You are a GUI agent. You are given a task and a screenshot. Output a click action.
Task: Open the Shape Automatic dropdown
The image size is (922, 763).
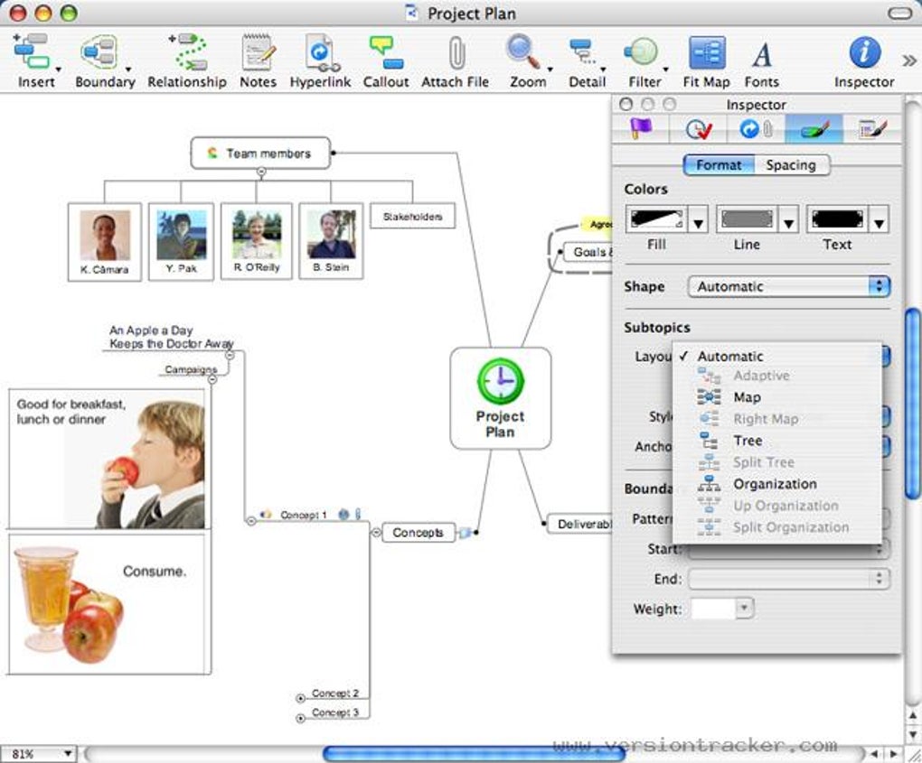(788, 286)
